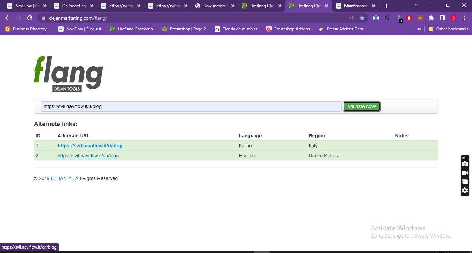View site information via the lock icon
472x253 pixels.
pos(44,18)
